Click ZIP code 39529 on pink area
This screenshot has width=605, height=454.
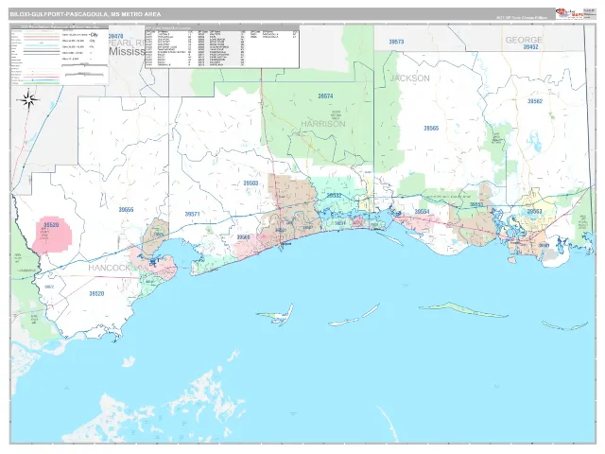click(x=51, y=224)
